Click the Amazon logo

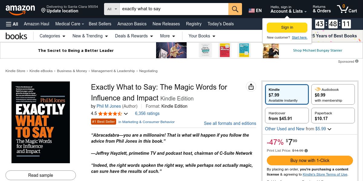click(x=20, y=9)
